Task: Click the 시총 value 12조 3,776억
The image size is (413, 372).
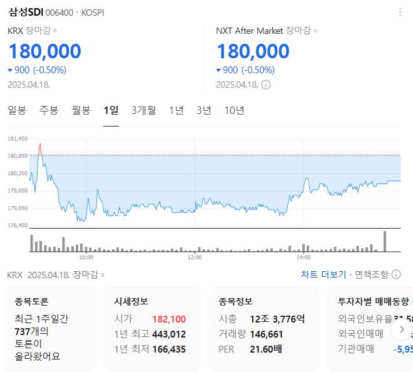Action: (x=277, y=319)
